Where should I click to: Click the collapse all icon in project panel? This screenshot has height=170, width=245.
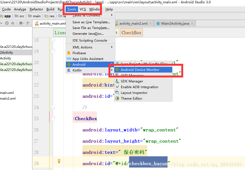[x=13, y=23]
